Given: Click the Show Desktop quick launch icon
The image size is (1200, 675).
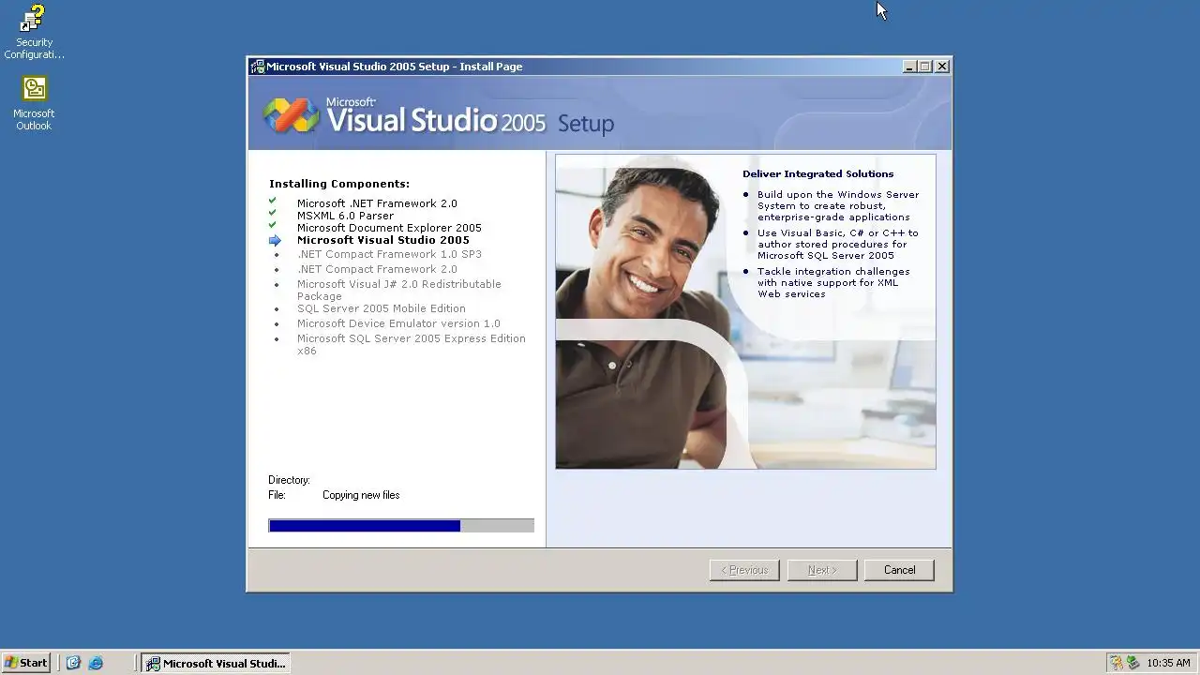Looking at the screenshot, I should (73, 663).
